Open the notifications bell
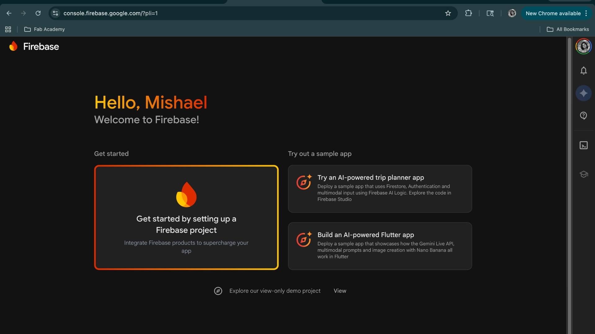 (584, 71)
